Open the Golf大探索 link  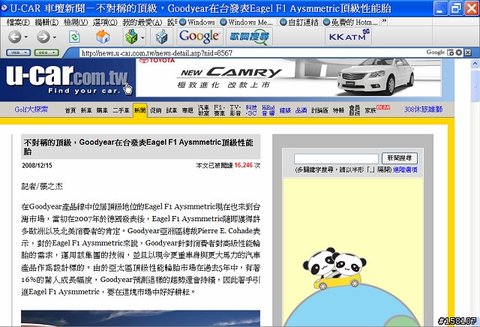tap(31, 109)
